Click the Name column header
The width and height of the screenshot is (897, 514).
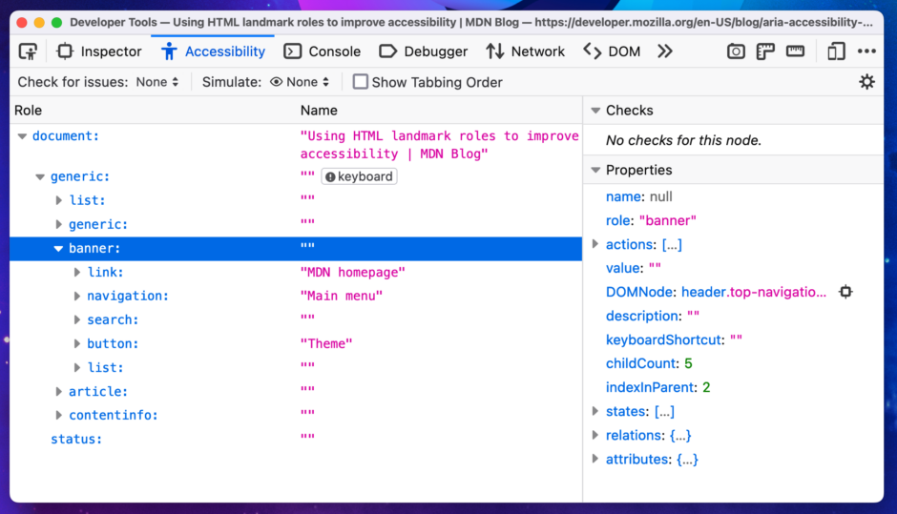pyautogui.click(x=319, y=111)
